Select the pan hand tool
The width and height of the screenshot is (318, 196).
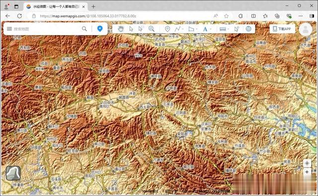click(121, 29)
